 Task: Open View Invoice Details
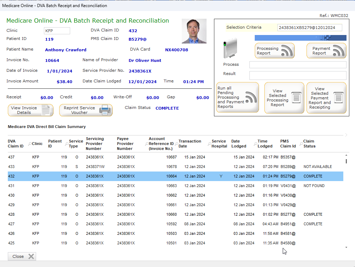pos(30,110)
